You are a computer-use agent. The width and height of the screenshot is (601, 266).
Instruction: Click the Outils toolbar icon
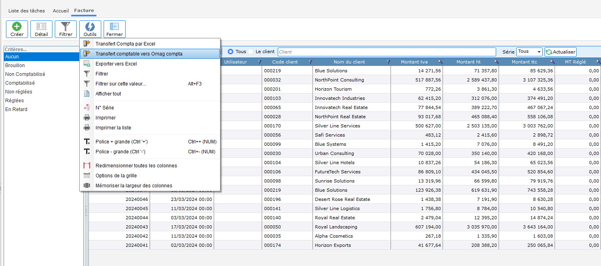point(90,27)
